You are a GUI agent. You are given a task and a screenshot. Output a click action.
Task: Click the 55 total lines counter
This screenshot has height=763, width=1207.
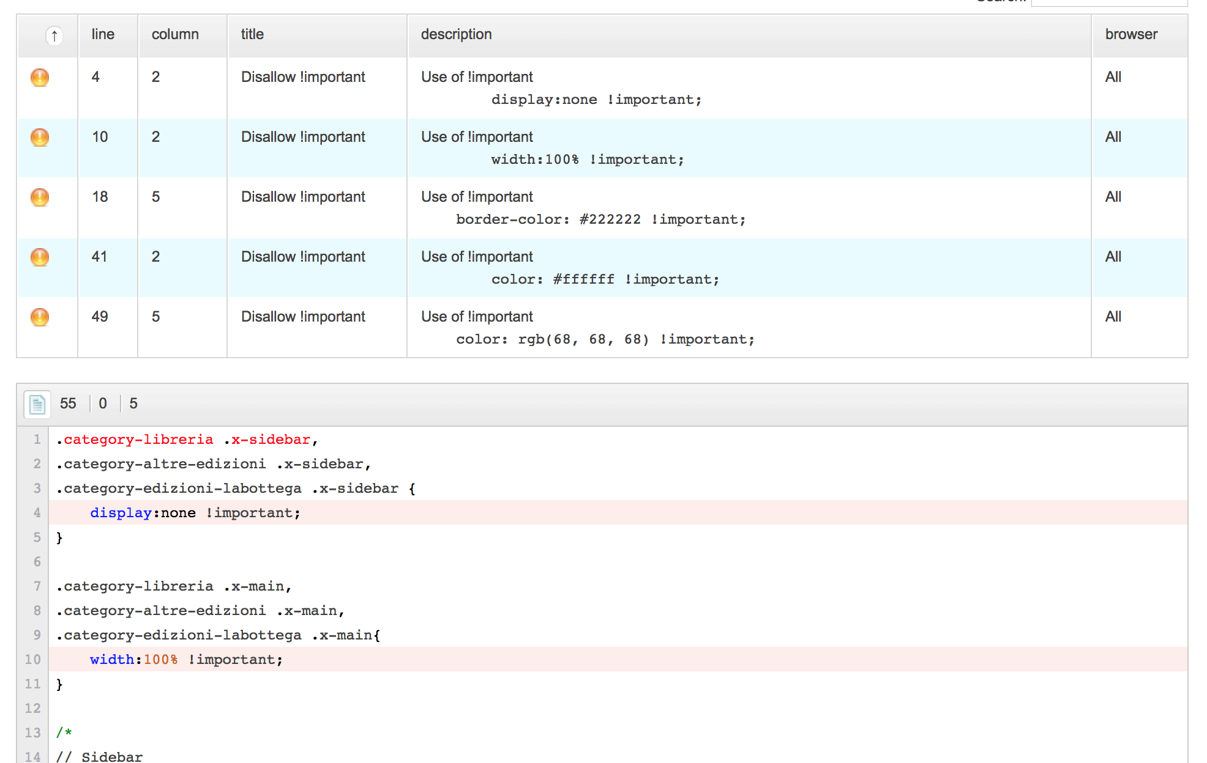point(68,404)
